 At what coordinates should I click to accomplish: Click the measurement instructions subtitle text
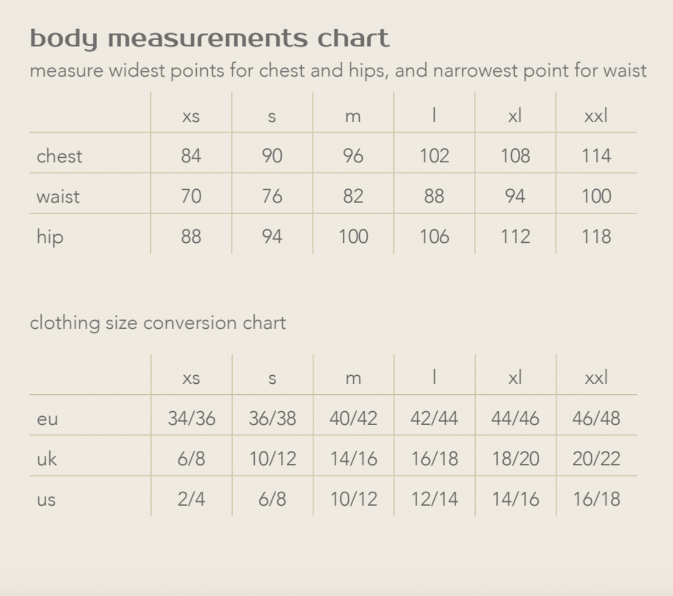(338, 71)
